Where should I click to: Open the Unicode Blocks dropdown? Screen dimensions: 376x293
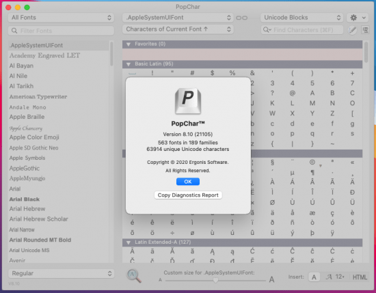(x=302, y=18)
